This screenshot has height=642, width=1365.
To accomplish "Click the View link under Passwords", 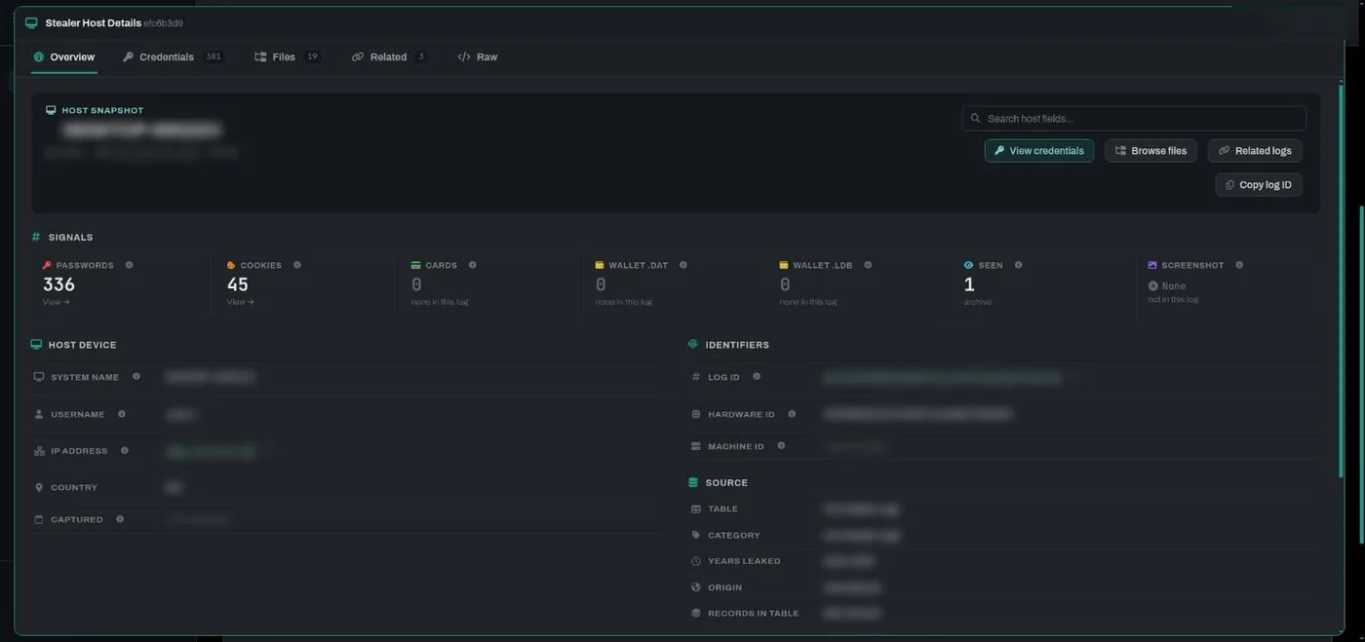I will (x=56, y=302).
